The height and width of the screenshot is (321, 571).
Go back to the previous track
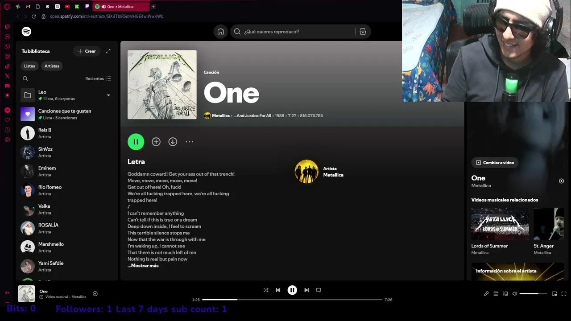click(x=278, y=290)
